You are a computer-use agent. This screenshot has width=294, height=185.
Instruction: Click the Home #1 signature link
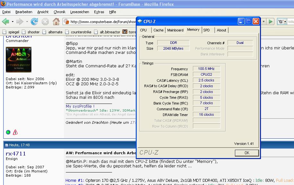click(75, 180)
